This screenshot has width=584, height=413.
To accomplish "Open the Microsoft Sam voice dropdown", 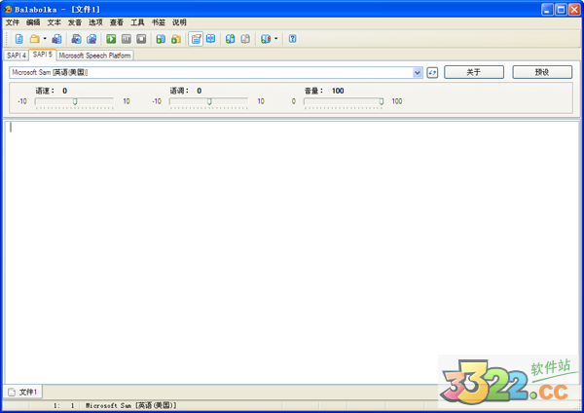I will pyautogui.click(x=418, y=73).
